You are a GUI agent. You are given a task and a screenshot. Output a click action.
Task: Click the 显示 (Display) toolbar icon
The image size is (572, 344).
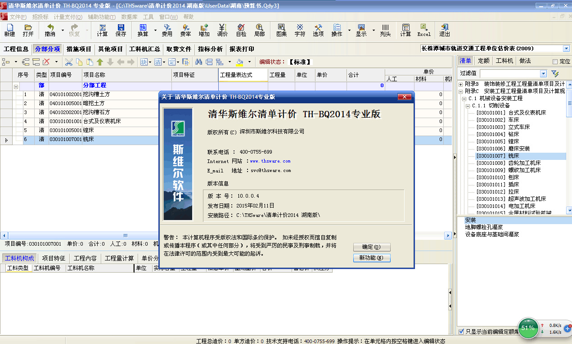(x=361, y=30)
